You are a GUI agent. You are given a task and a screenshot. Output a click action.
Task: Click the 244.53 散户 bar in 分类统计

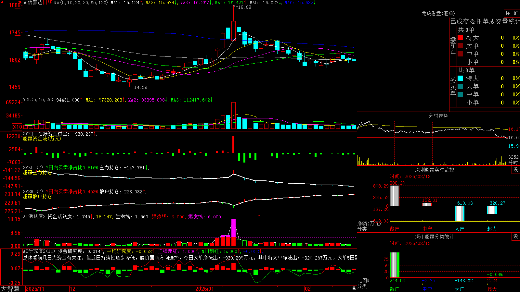(x=395, y=265)
